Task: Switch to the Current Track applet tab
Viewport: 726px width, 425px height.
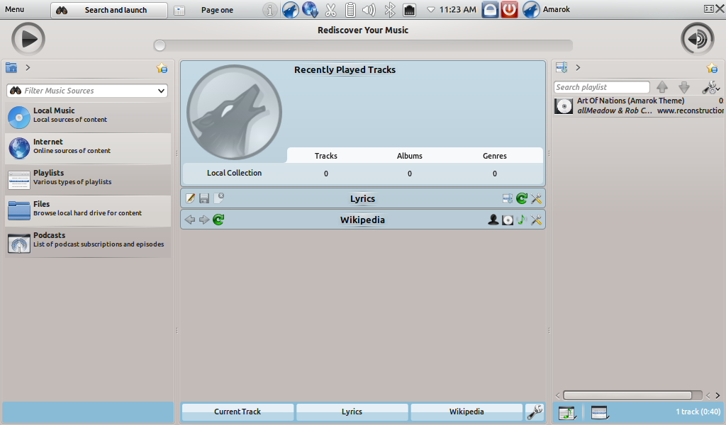Action: click(238, 412)
